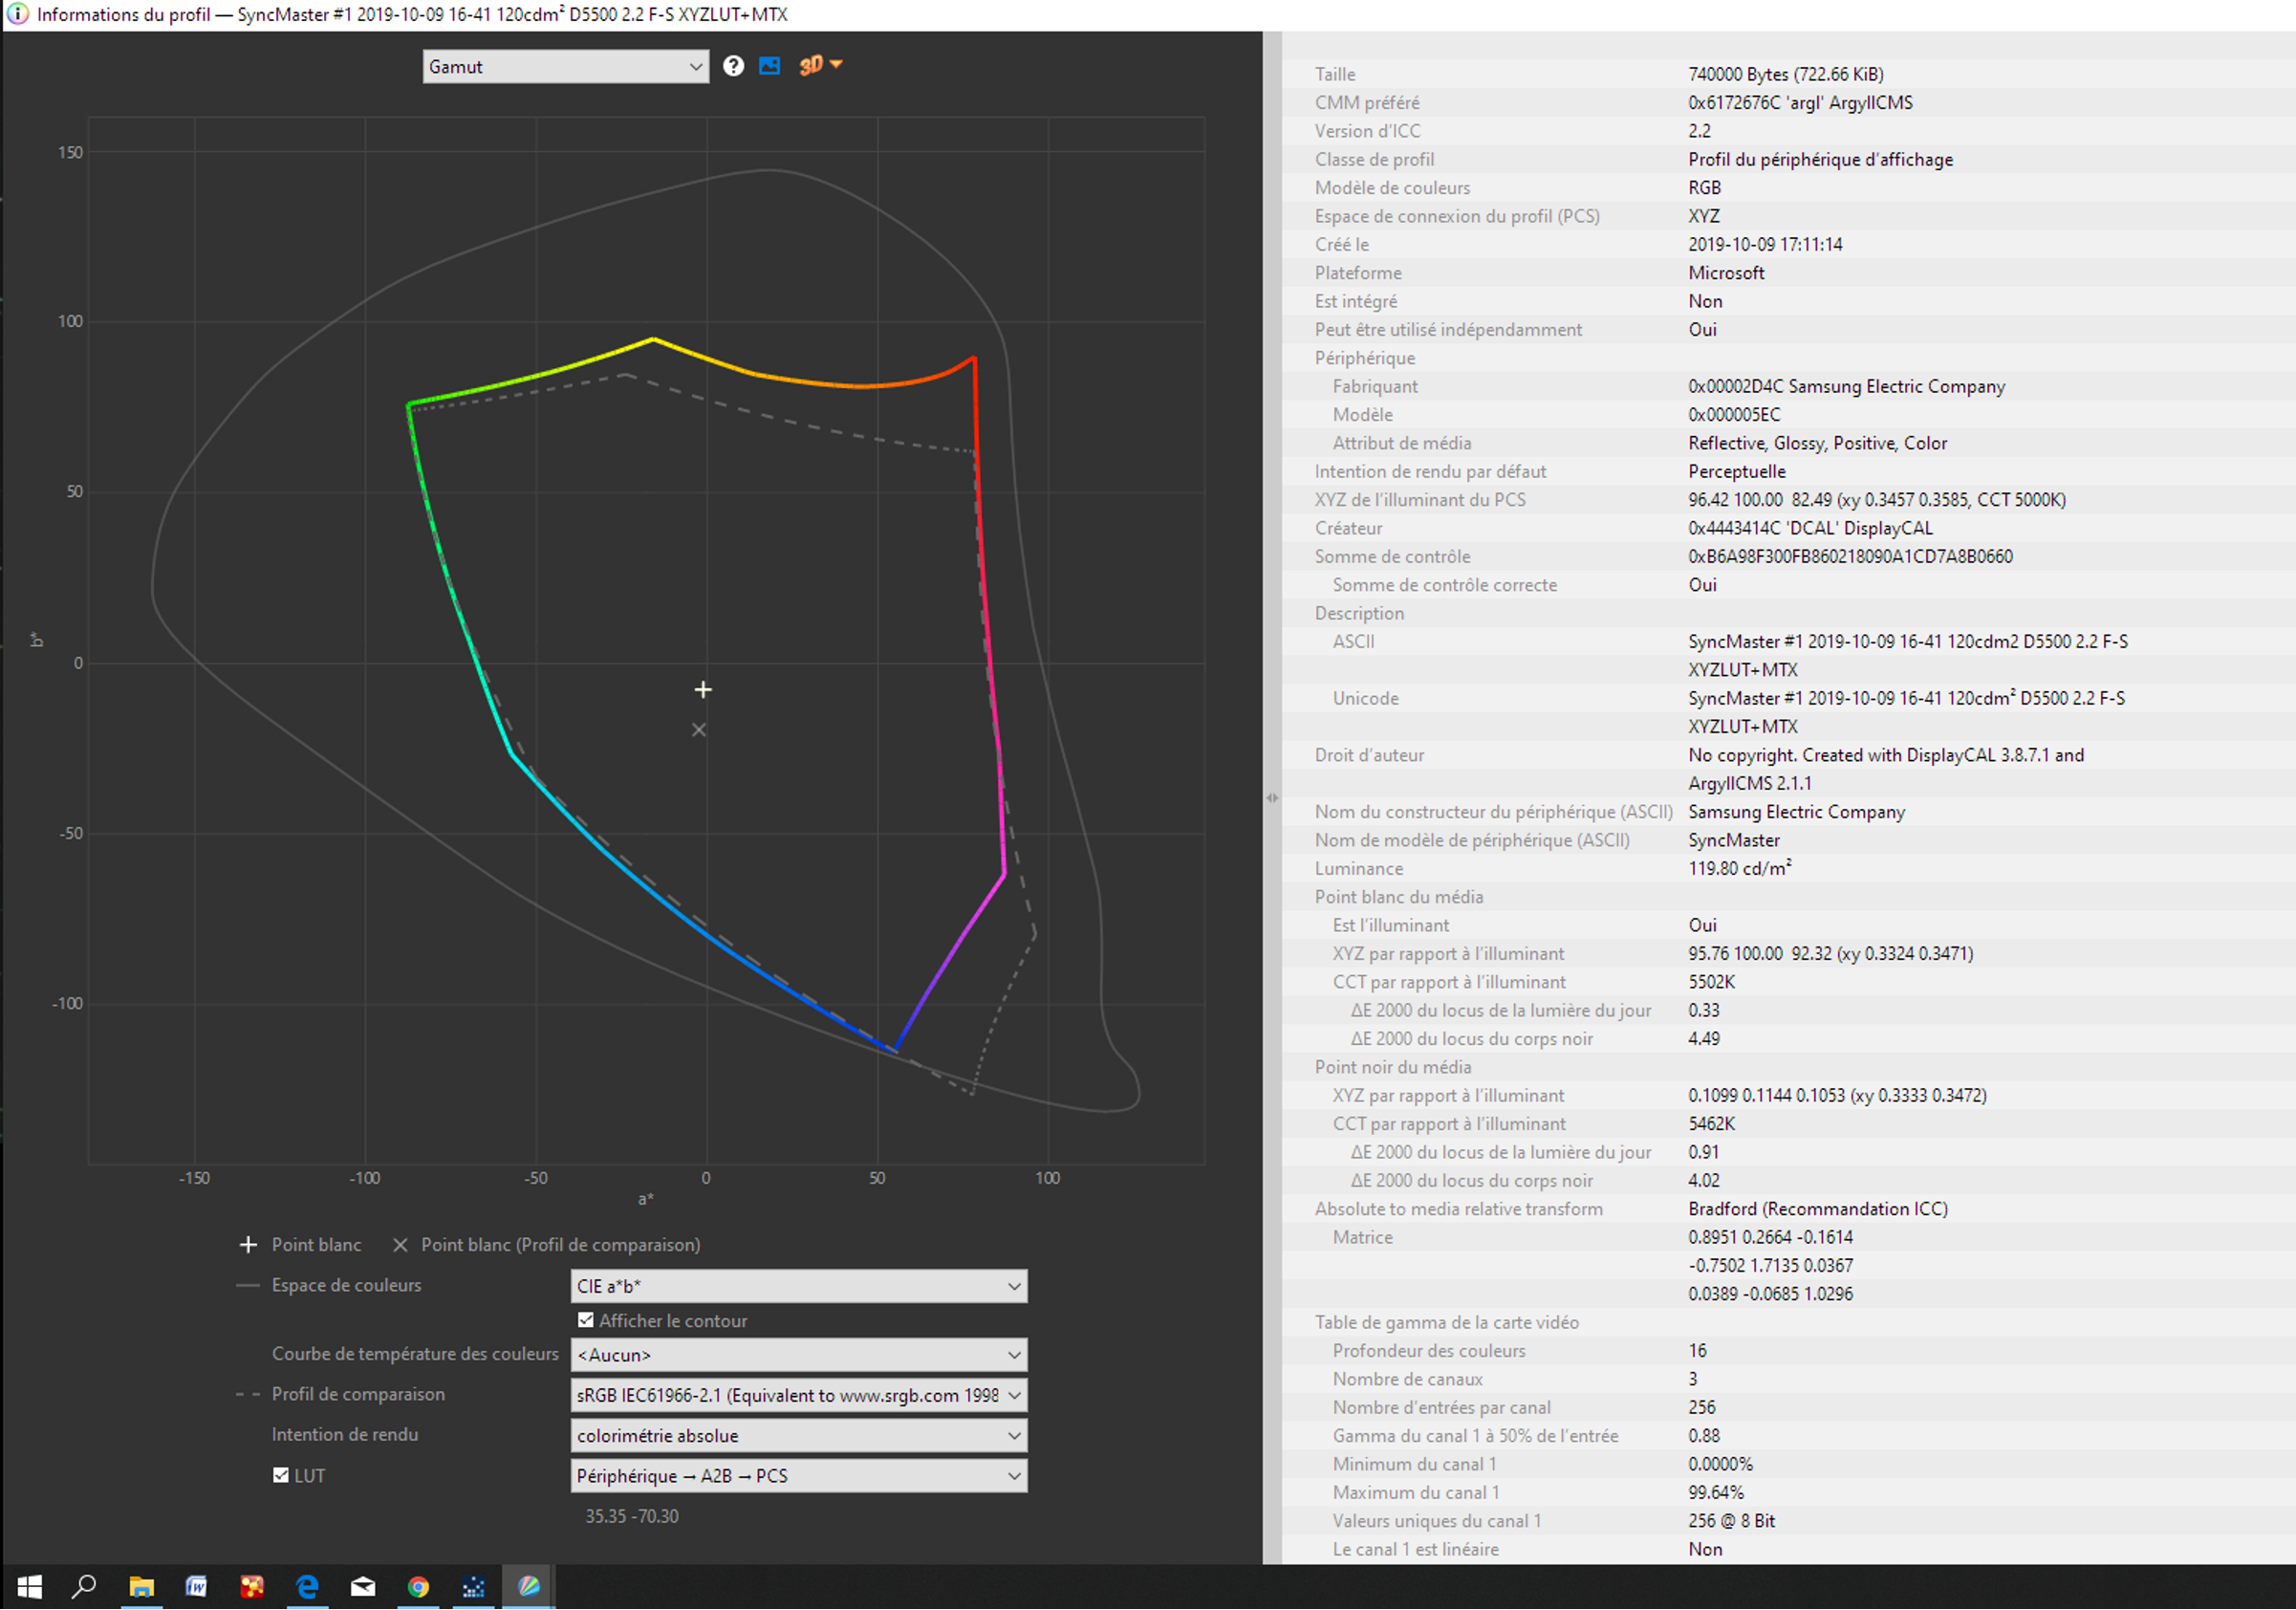Click the Somme de contrôle value row
2296x1610 pixels.
click(x=1849, y=557)
